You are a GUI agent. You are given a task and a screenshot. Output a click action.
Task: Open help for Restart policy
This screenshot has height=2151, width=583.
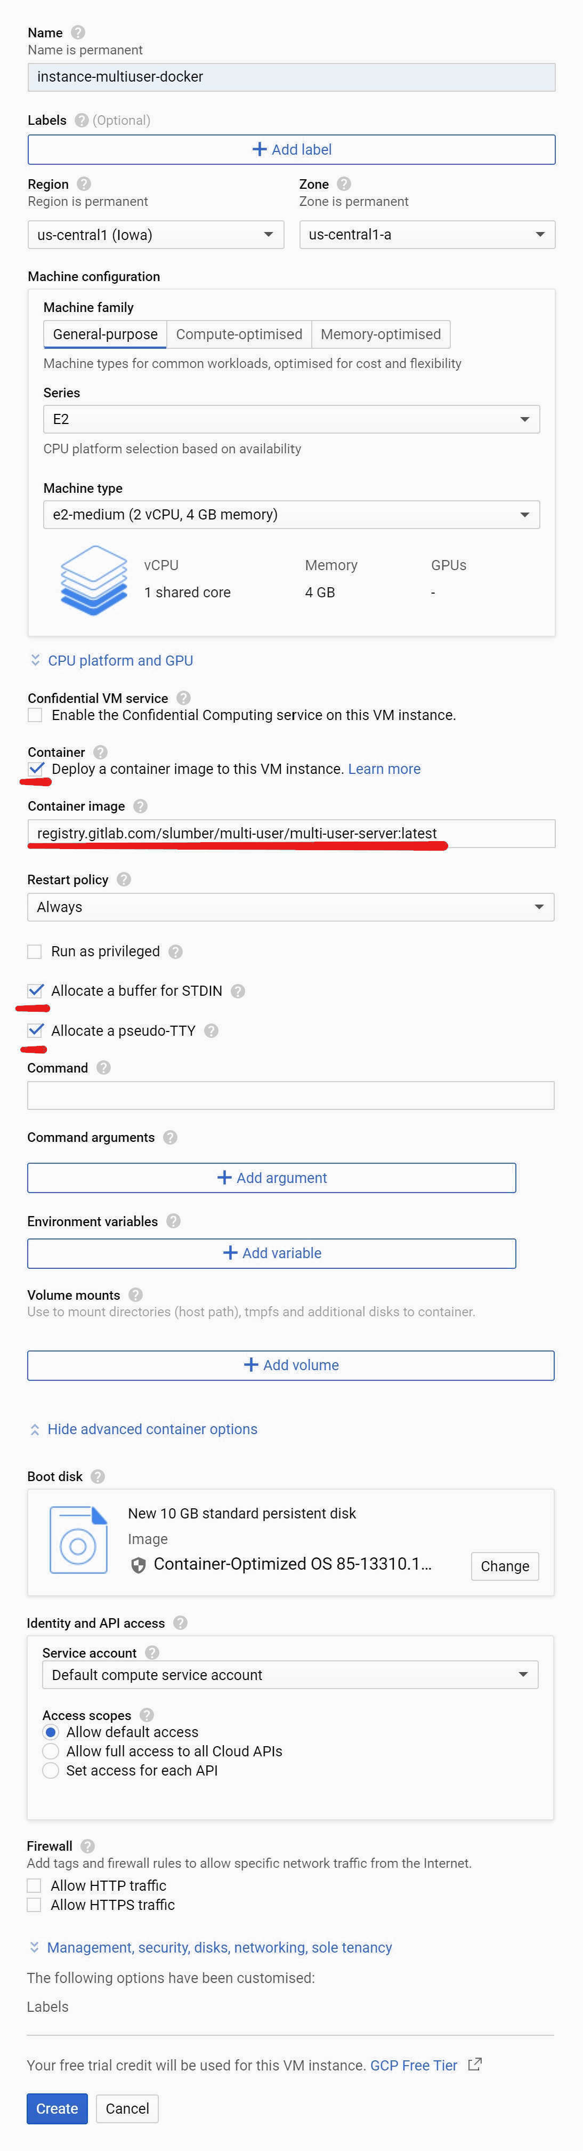click(124, 879)
